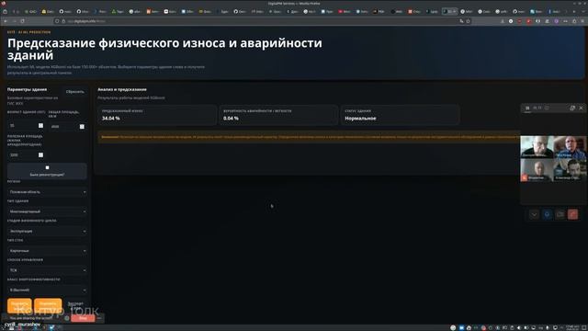Click the Firefox downloads icon in the toolbar
This screenshot has height=331, width=588.
click(x=503, y=21)
